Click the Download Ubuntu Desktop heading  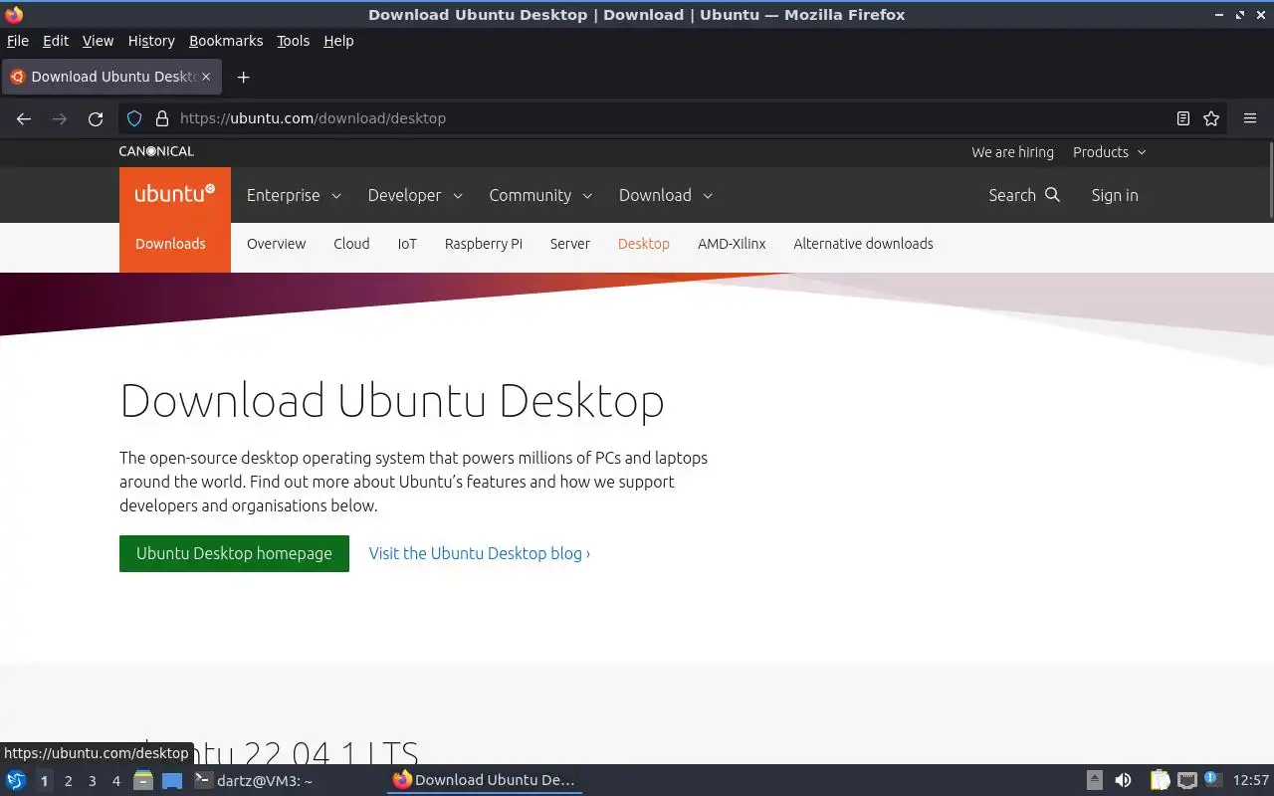pos(392,400)
